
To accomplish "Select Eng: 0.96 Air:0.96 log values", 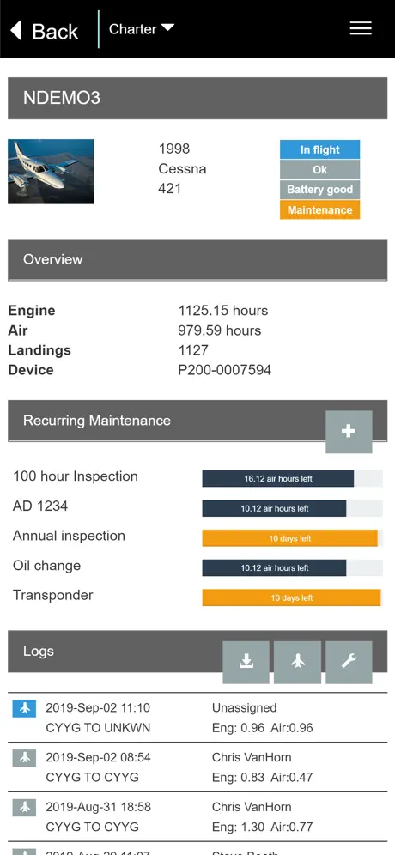I will (x=263, y=728).
